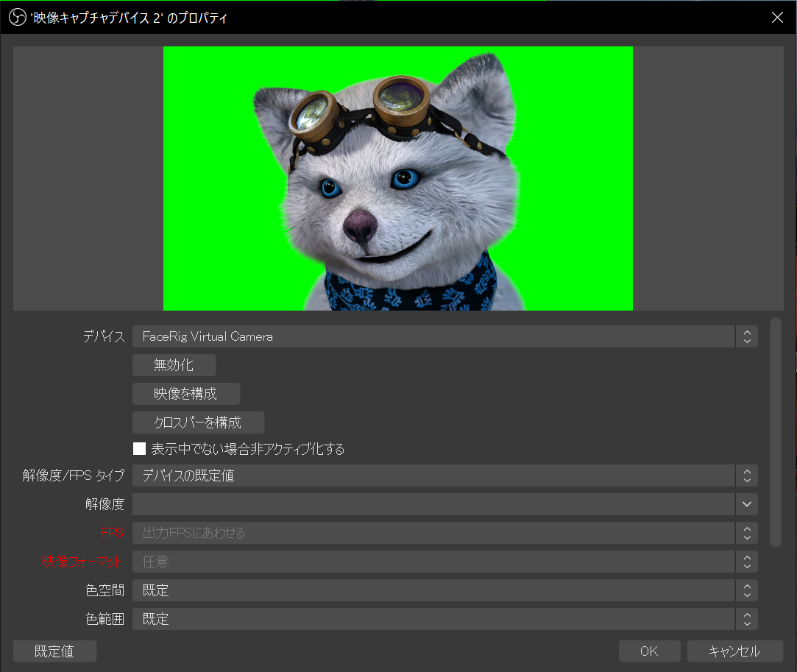The height and width of the screenshot is (672, 797).
Task: Close the properties dialog with X
Action: coord(777,17)
